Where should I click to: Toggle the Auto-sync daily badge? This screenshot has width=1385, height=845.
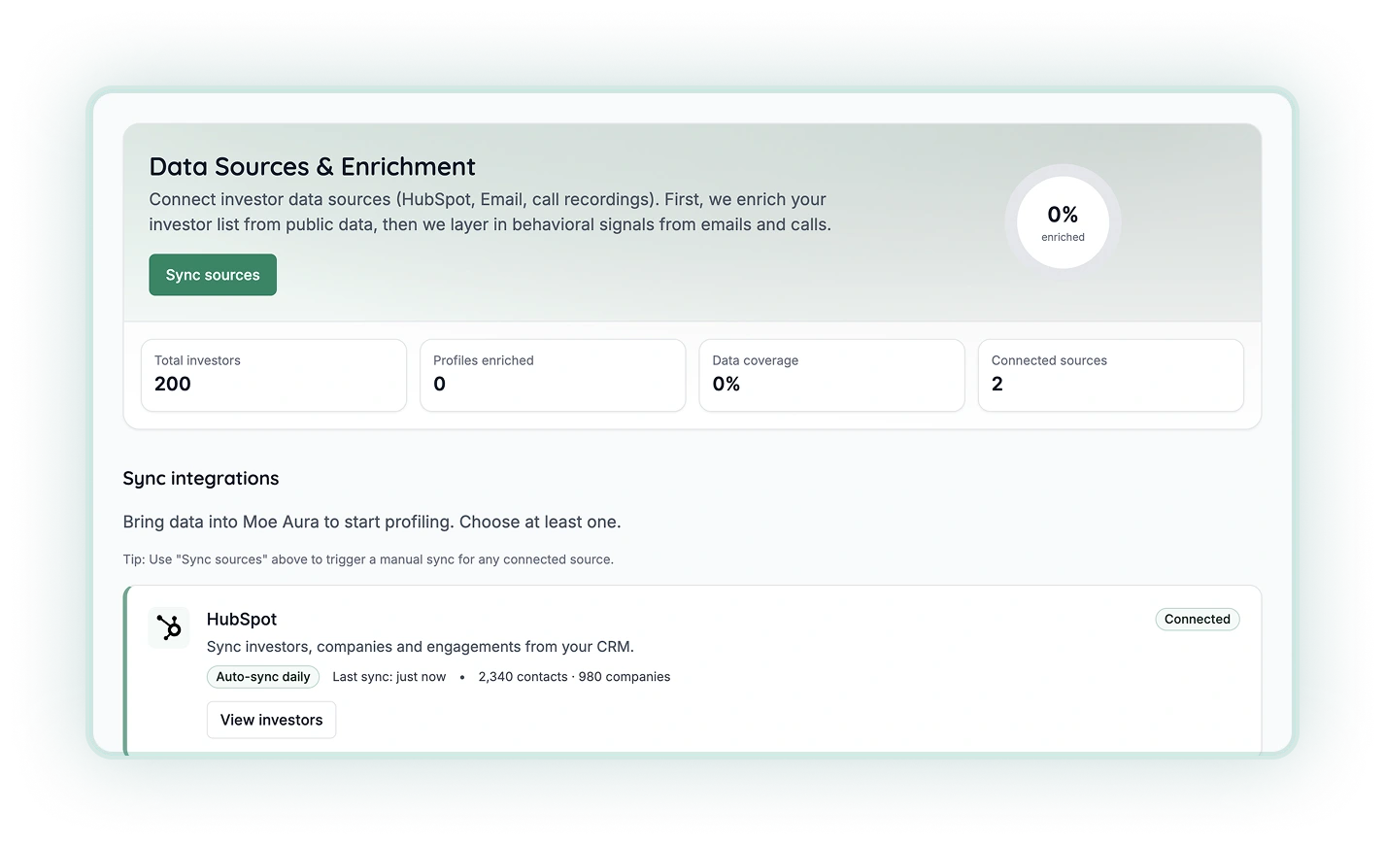(x=263, y=677)
